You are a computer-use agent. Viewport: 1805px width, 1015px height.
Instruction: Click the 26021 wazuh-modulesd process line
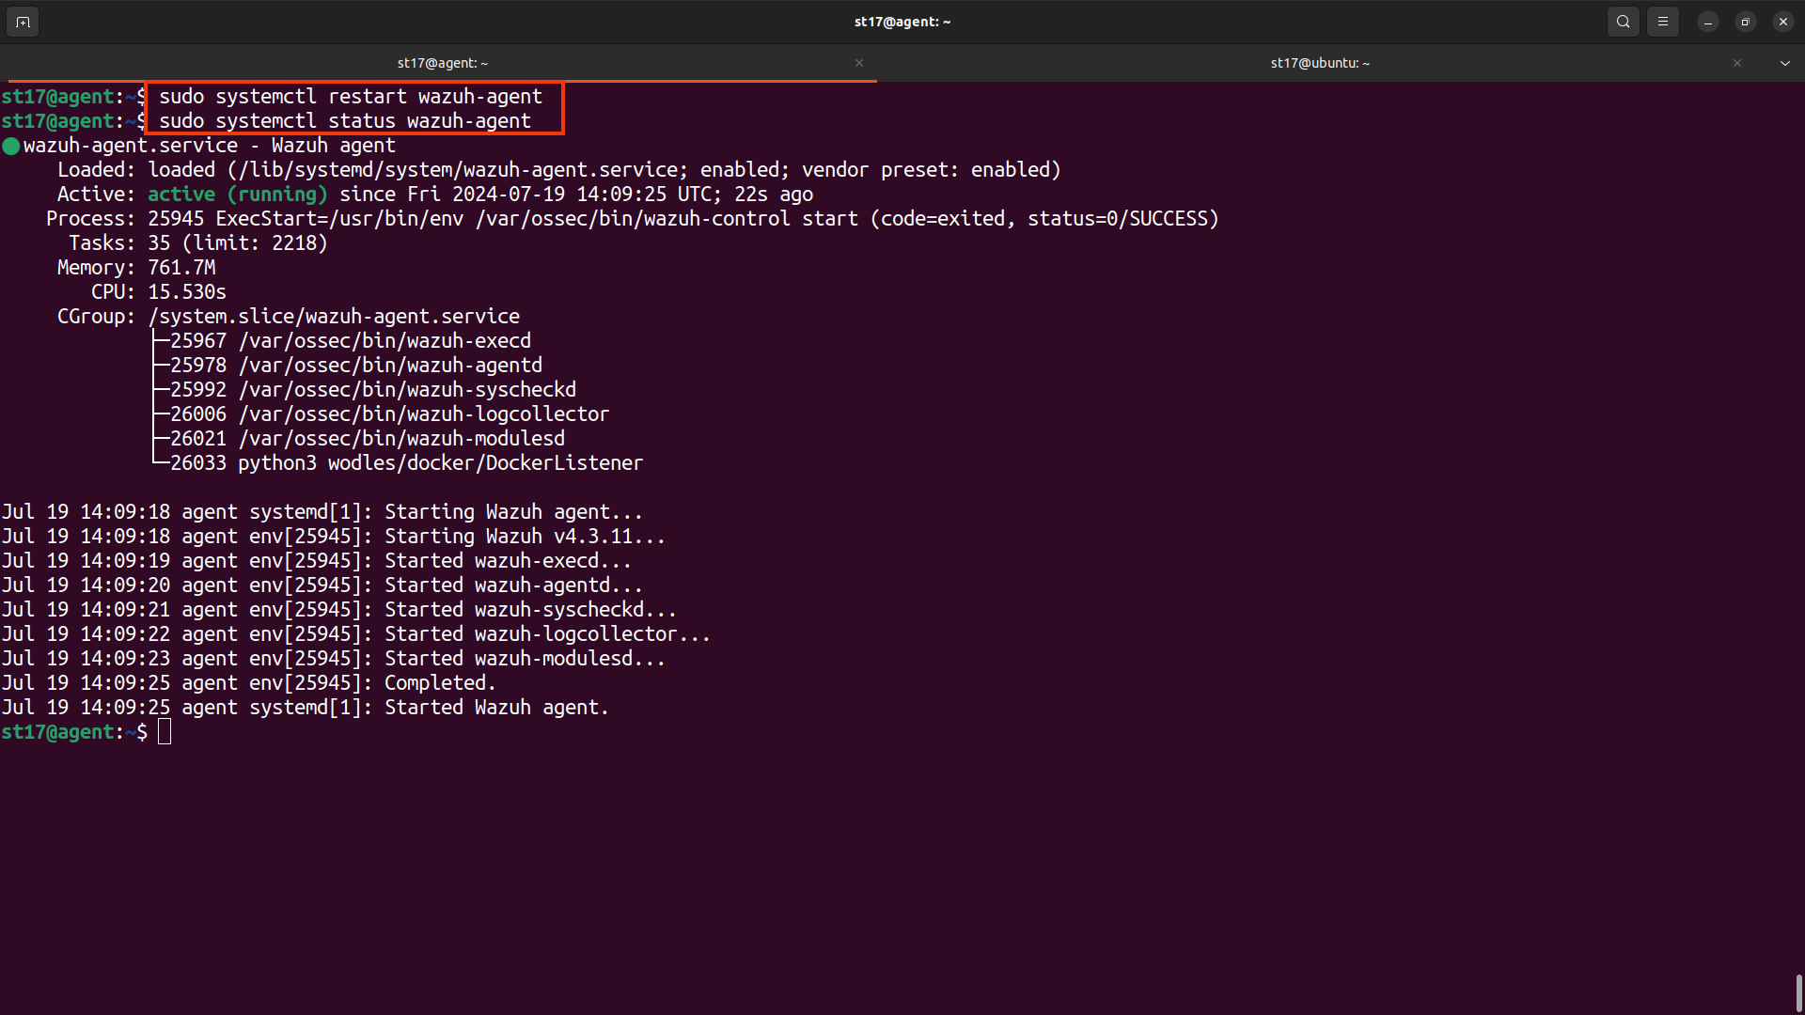368,439
